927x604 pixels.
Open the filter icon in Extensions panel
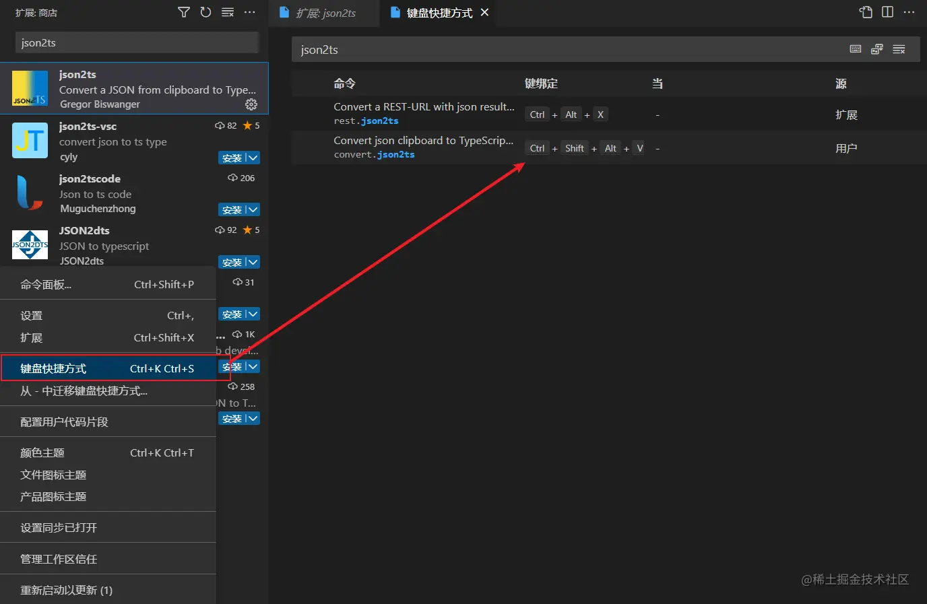(183, 12)
